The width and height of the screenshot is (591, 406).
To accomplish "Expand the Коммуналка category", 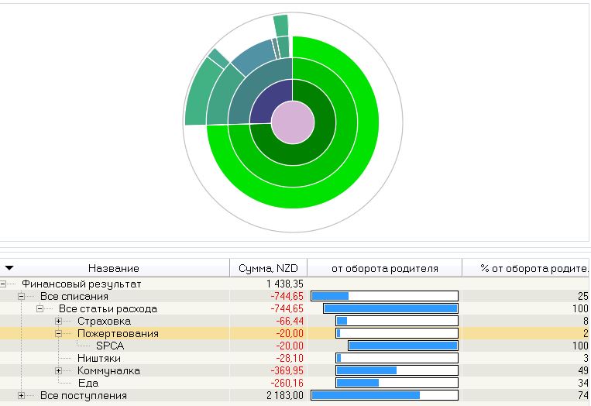I will coord(59,371).
